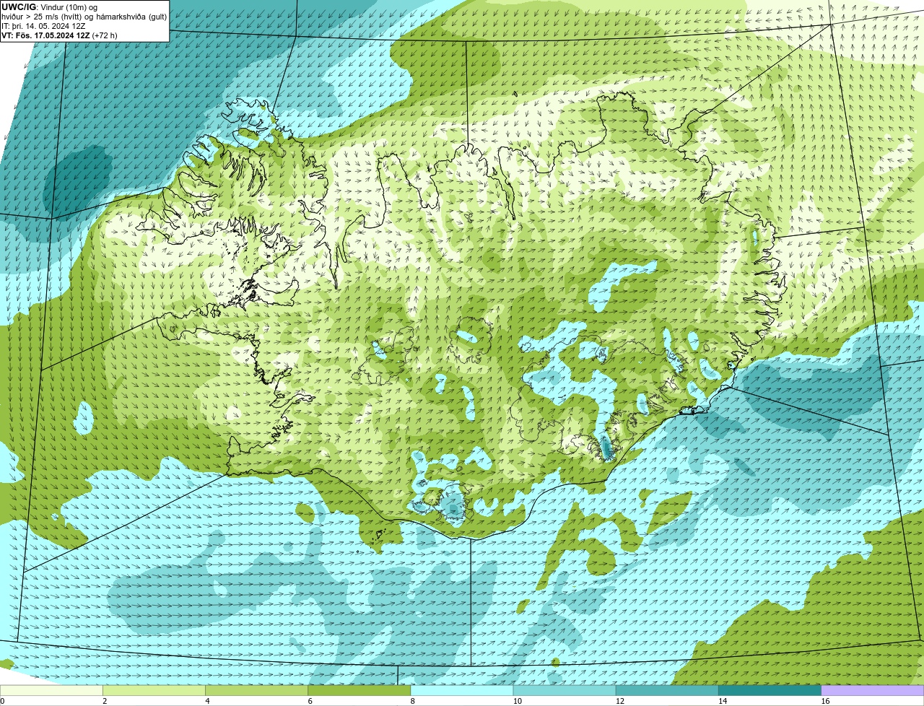Click the "VT: Fös. 17.05.2024 12Z (+72 h)" line
This screenshot has height=706, width=924.
point(59,35)
